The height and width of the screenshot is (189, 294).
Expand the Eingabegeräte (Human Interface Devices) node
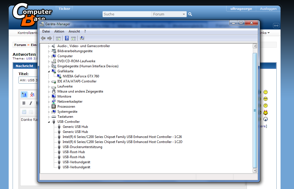click(49, 66)
